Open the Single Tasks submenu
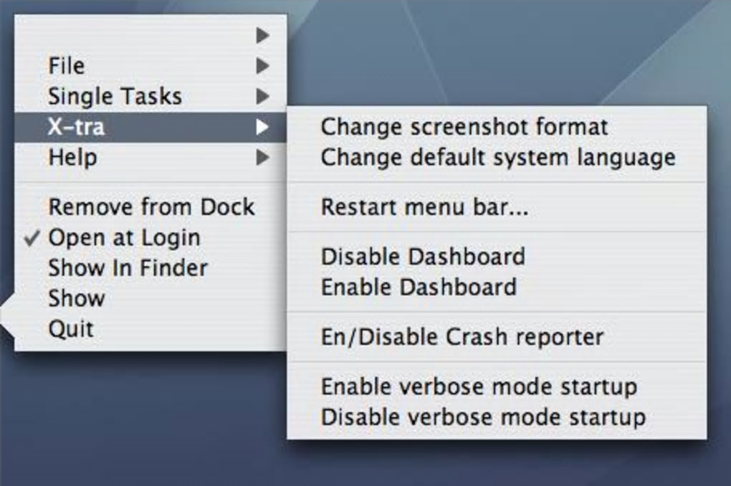The image size is (731, 486). 115,96
